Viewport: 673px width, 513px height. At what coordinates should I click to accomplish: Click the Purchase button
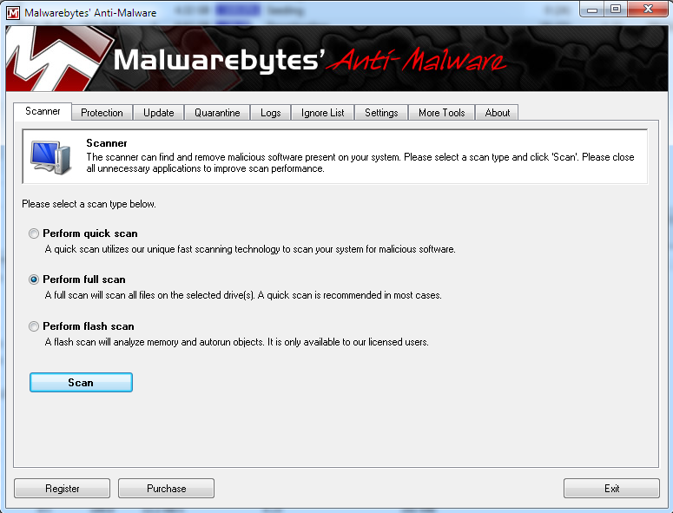166,489
